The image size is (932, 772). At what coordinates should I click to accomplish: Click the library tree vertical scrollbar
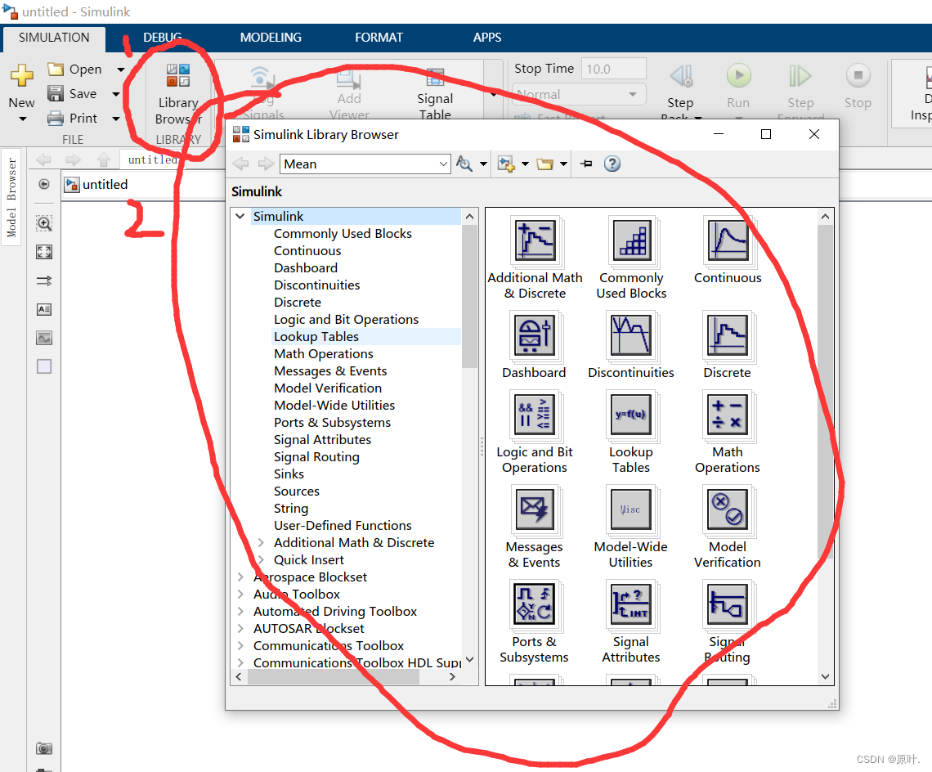click(x=469, y=298)
